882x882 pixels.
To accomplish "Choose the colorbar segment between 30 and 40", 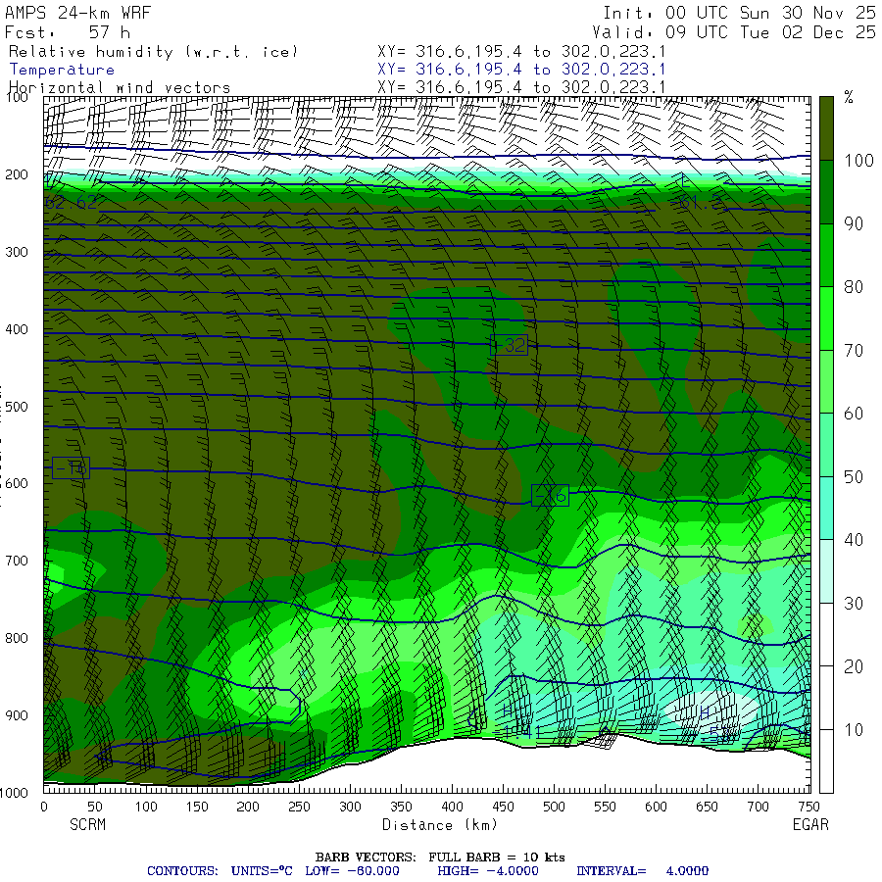I will pyautogui.click(x=826, y=571).
